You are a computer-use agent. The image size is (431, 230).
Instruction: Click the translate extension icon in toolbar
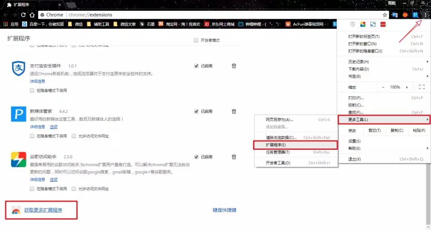pos(395,15)
